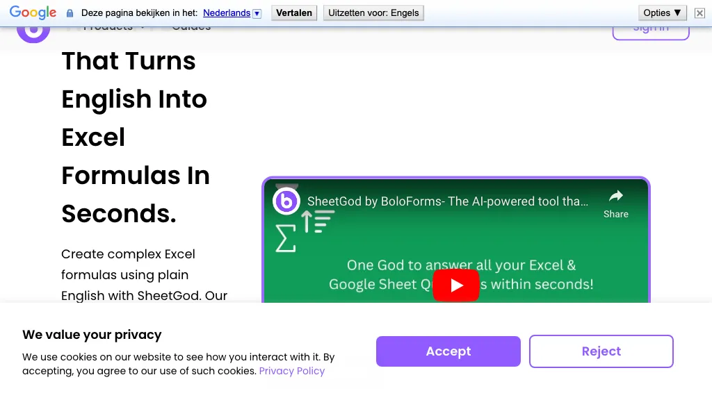Click the padlock icon in translate bar

click(x=70, y=13)
